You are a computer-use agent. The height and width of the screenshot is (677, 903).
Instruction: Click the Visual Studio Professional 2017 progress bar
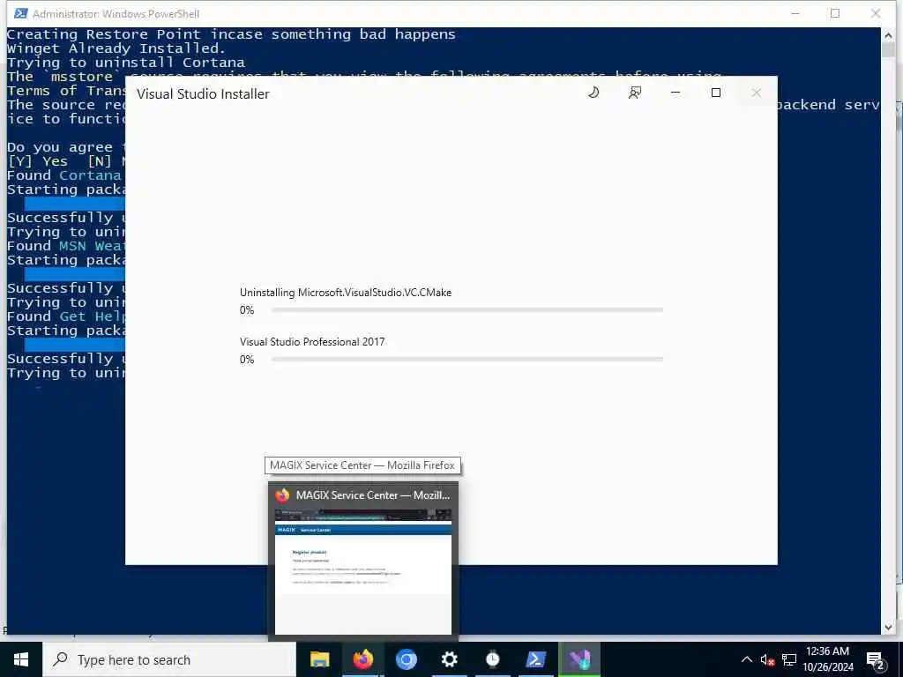[x=467, y=360]
